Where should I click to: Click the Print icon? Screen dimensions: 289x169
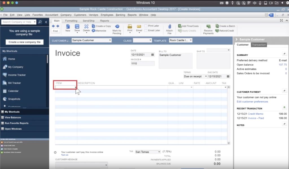(130, 26)
